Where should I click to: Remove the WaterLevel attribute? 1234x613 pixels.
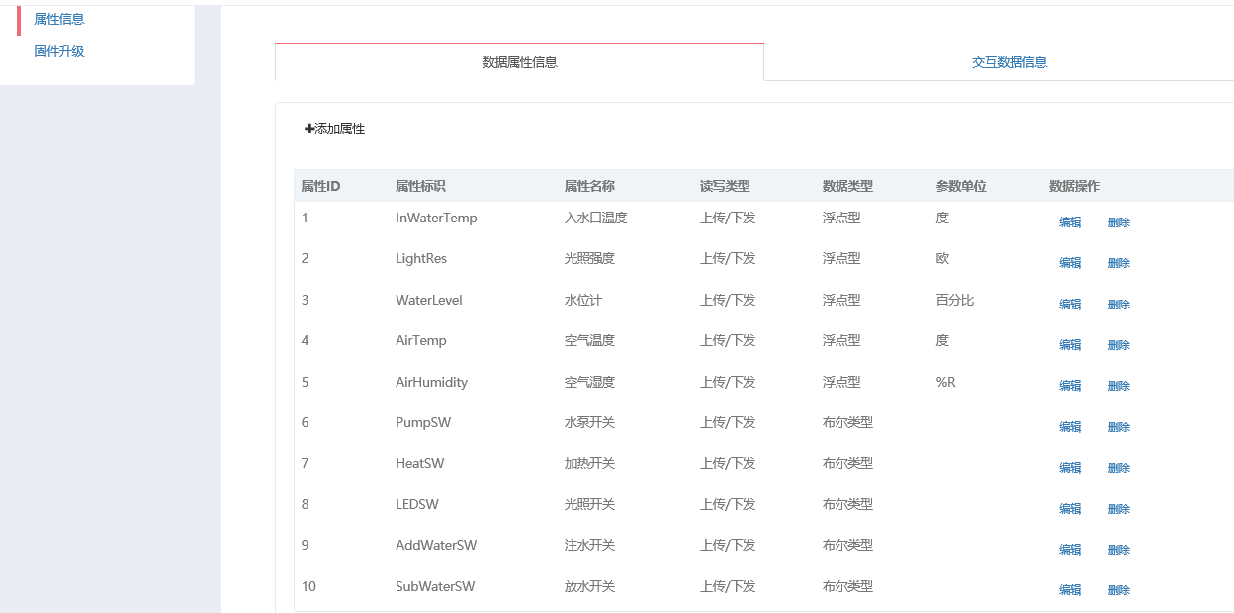(x=1118, y=305)
